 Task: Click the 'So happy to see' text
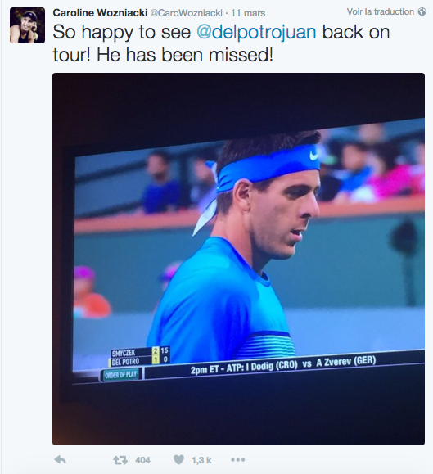tap(122, 32)
